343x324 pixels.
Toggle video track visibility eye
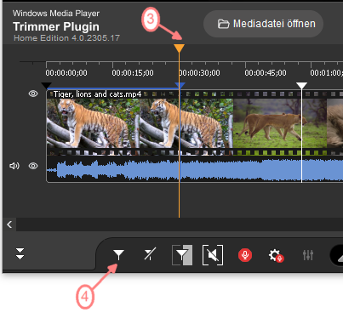pos(33,94)
